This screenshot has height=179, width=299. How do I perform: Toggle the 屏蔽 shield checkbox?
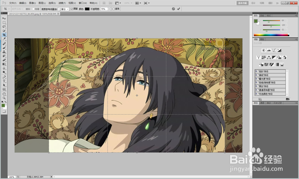click(72, 9)
